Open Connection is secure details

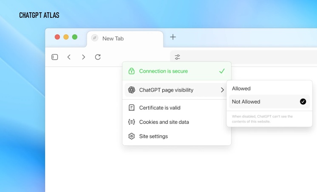tap(177, 71)
